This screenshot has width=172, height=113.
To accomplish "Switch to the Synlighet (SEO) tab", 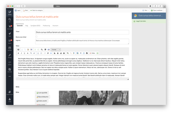I will tap(35, 26).
